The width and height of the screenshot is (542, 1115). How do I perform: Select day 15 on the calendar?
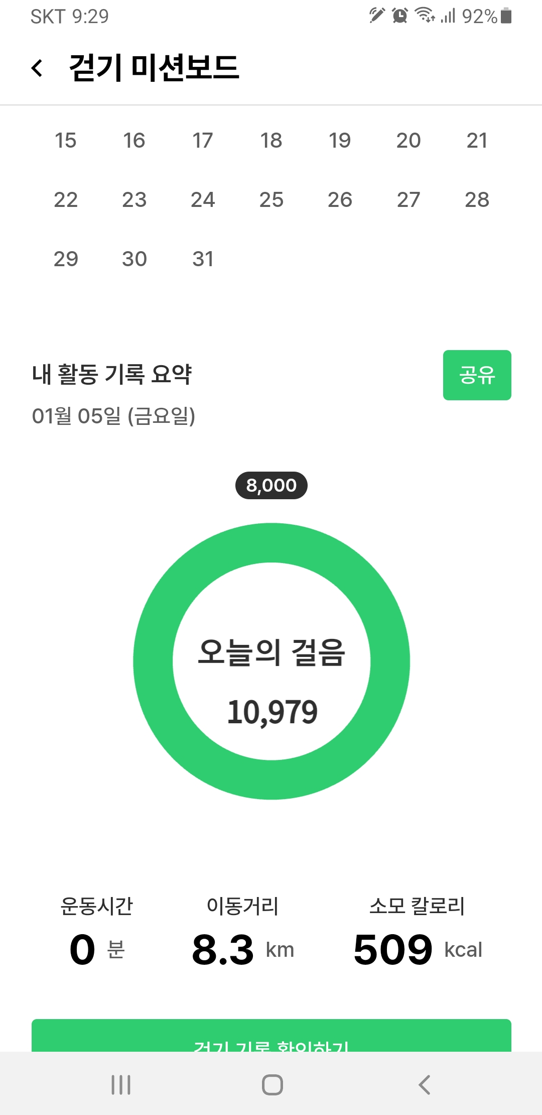[x=66, y=141]
